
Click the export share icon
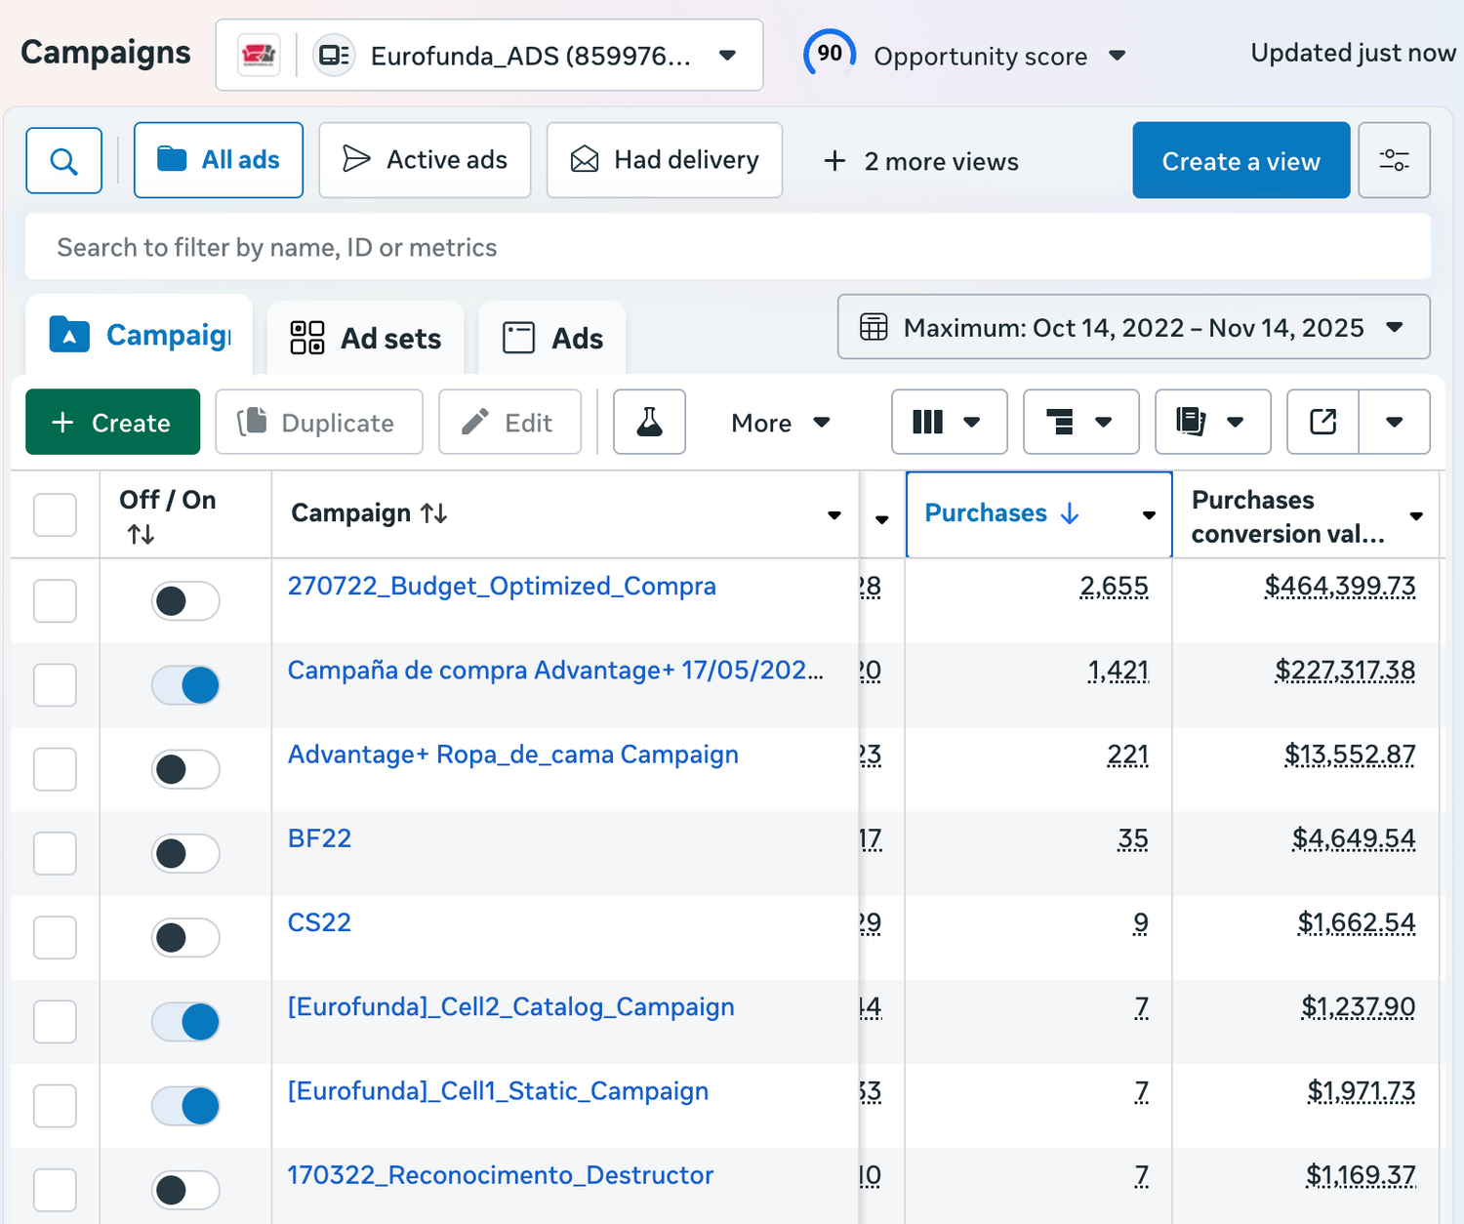(1322, 422)
